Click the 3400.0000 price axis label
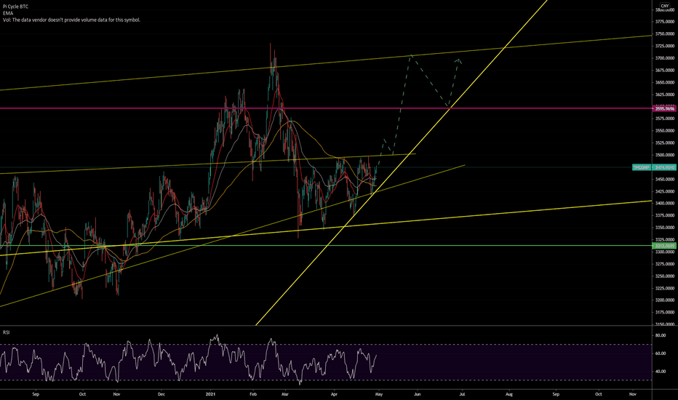Viewport: 678px width, 400px height. click(x=665, y=203)
